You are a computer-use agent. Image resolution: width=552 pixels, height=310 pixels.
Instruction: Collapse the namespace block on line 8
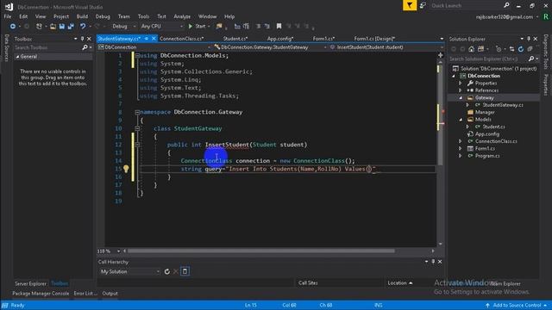(137, 113)
